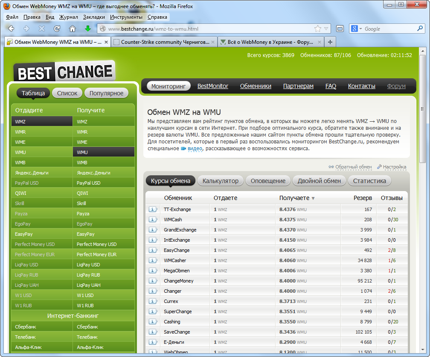
Task: Open the Закладки menu
Action: 94,17
